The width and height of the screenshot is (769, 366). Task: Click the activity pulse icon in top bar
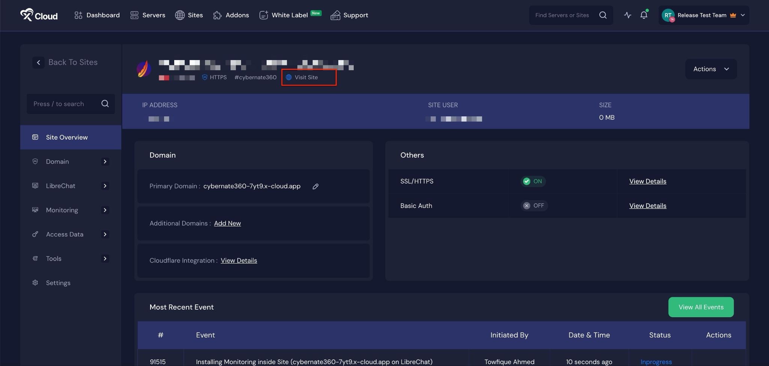point(627,15)
